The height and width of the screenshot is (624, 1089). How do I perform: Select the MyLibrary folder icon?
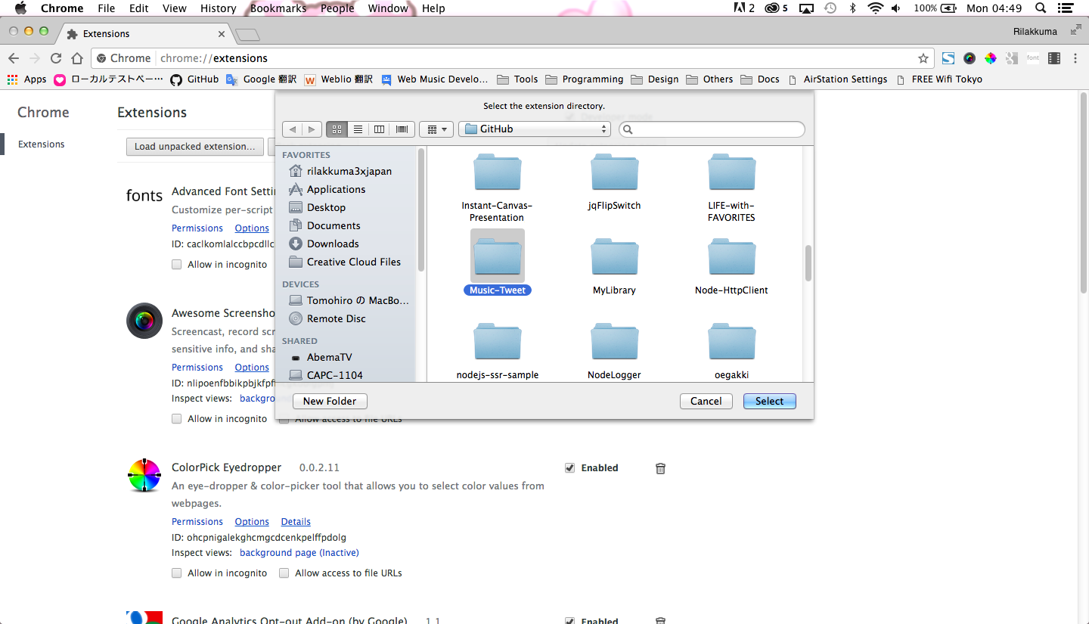(x=615, y=257)
